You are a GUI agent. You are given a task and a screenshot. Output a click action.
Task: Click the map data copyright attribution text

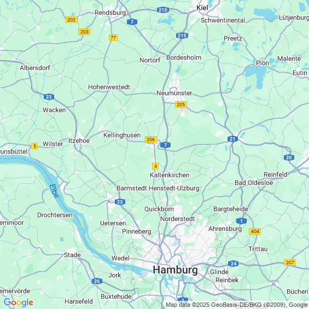pos(237,305)
